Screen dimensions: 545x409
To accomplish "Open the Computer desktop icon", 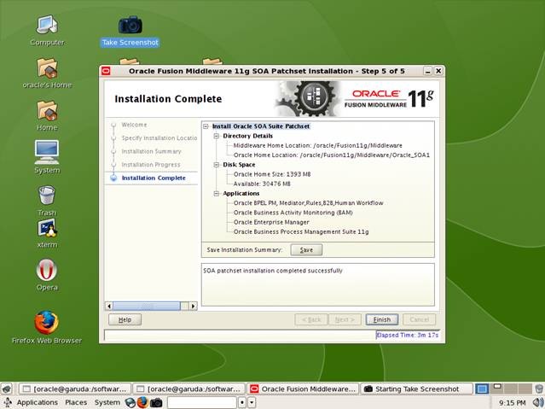I will (x=47, y=31).
